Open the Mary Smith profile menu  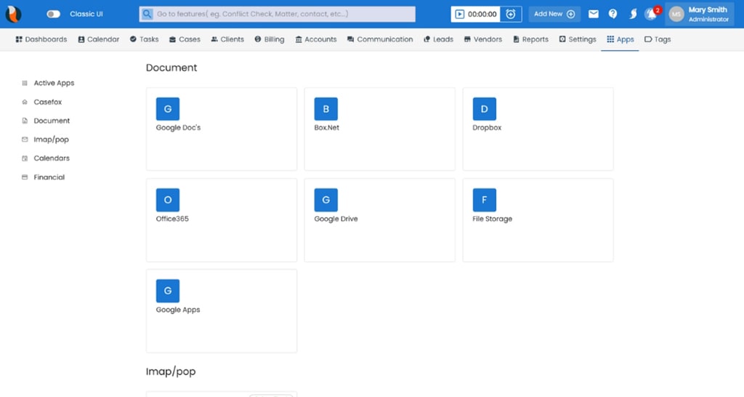(699, 14)
